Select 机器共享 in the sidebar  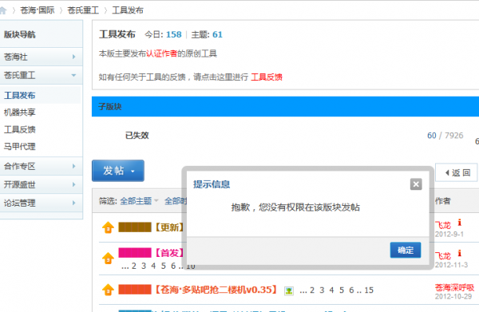[19, 113]
